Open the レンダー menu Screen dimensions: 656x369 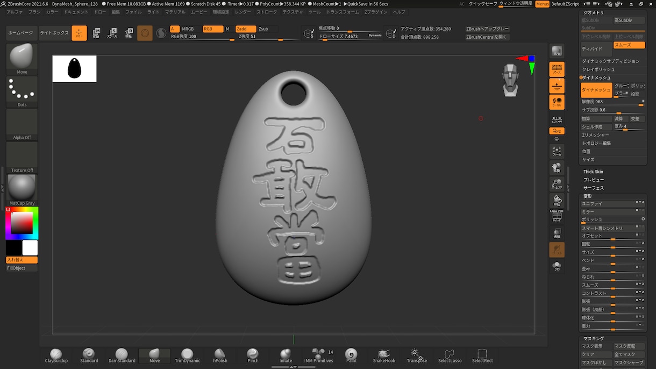(x=243, y=12)
